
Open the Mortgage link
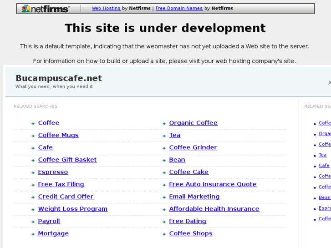(x=53, y=233)
